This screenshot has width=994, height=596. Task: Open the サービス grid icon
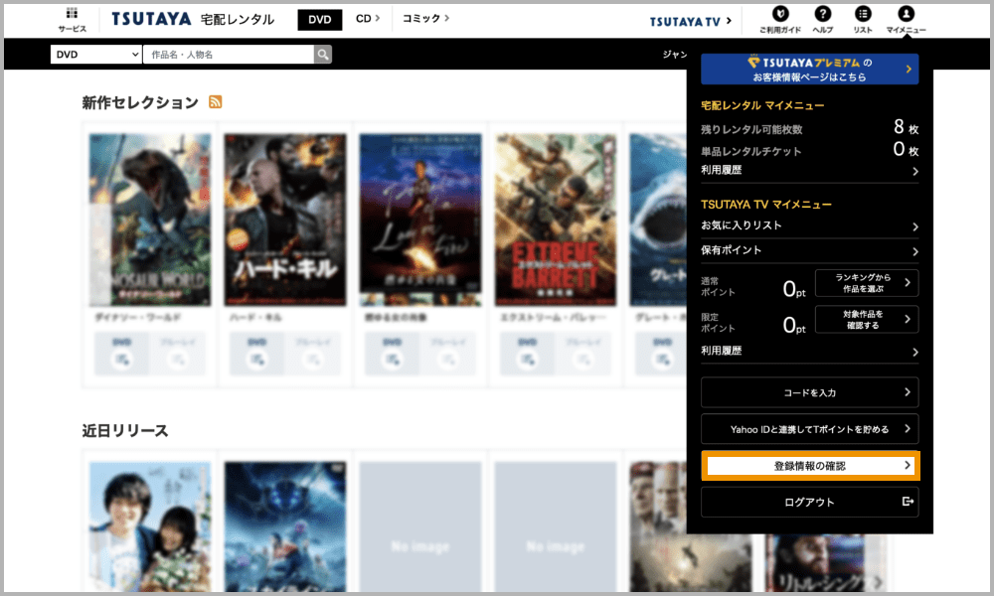coord(72,14)
